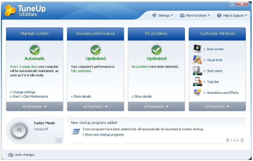Turn on Turbo Mode round button
This screenshot has width=253, height=161.
(x=19, y=130)
